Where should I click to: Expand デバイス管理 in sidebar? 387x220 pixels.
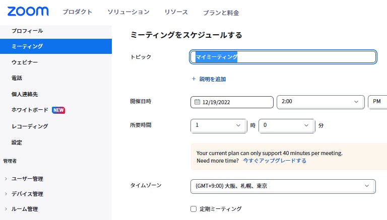[x=6, y=194]
